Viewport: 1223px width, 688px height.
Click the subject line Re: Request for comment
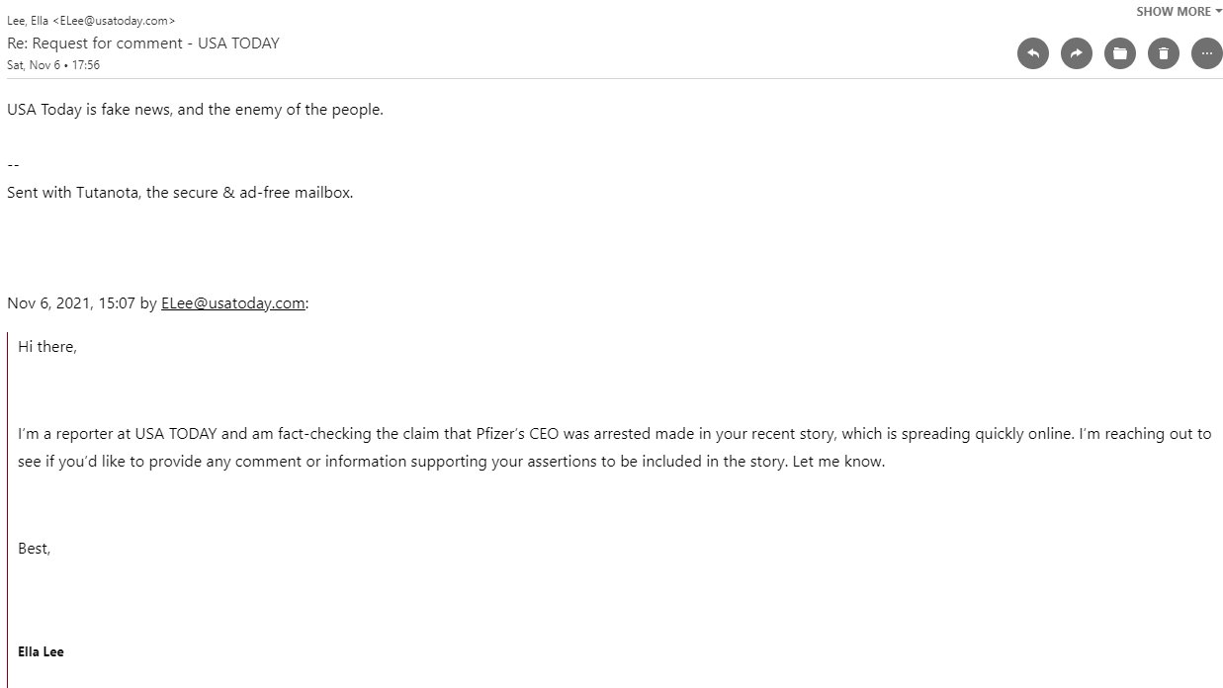[142, 43]
